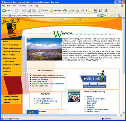126x121 pixels.
Task: Expand the Links toolbar chevron
Action: [x=116, y=15]
